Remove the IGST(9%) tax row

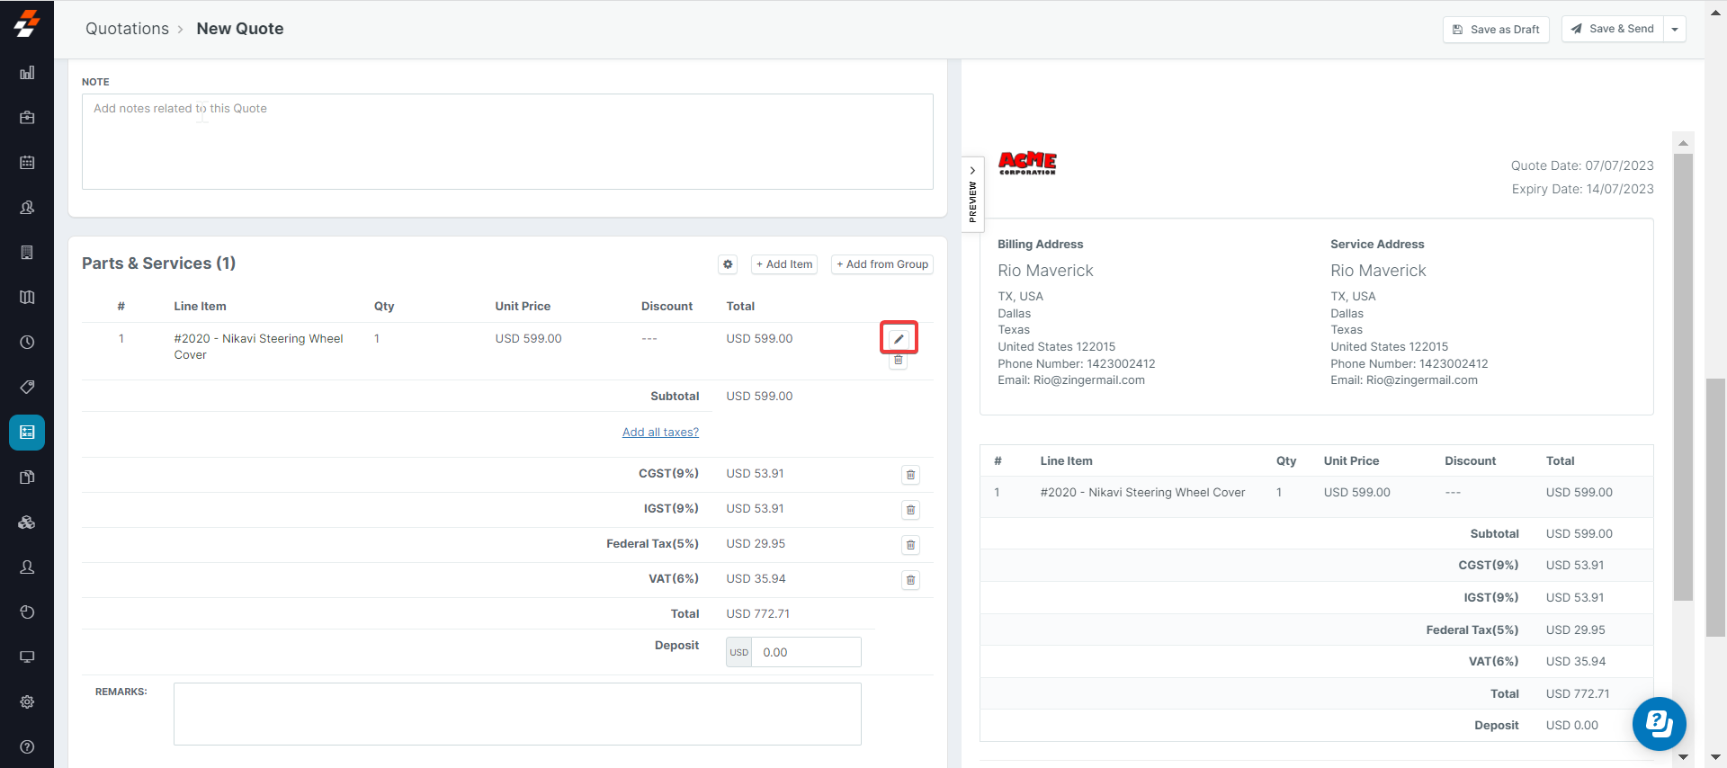coord(910,510)
